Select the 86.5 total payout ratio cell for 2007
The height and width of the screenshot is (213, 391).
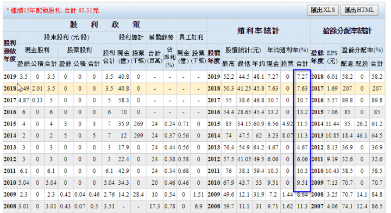point(377,206)
